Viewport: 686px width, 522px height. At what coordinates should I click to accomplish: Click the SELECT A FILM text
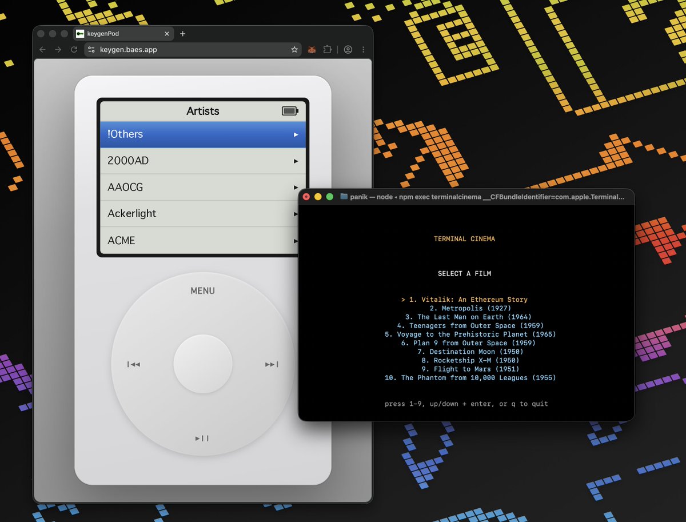tap(464, 274)
